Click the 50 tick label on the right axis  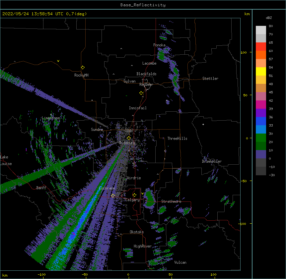(x=245, y=95)
